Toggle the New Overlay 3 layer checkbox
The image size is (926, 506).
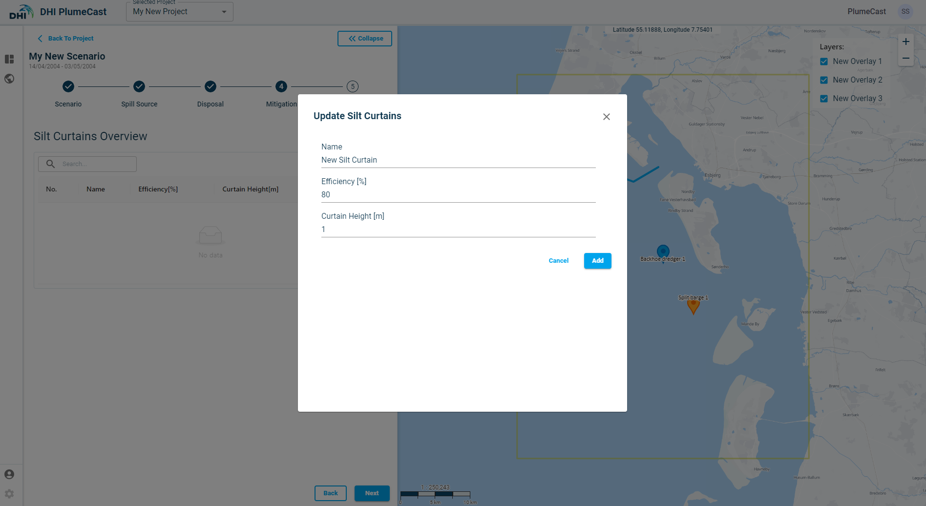[824, 99]
